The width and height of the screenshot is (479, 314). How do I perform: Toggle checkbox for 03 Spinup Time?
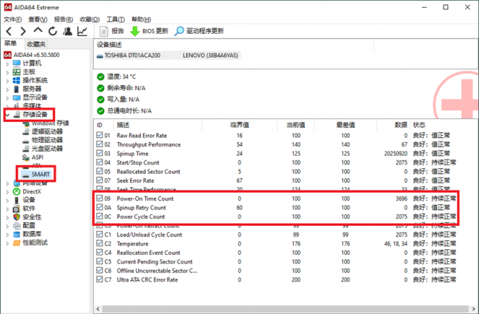click(x=99, y=153)
